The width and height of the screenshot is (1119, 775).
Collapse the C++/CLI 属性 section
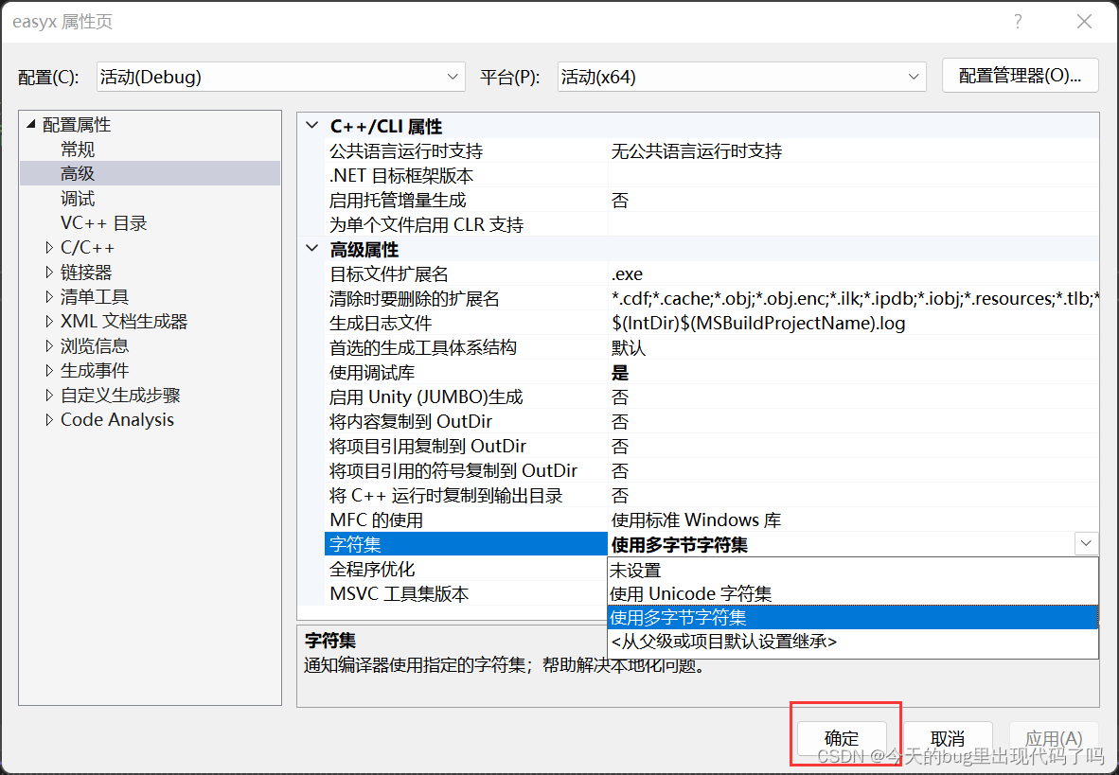click(312, 125)
